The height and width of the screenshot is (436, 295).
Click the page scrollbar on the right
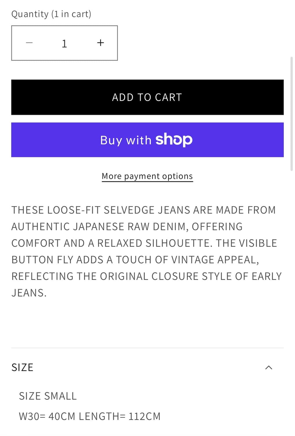pyautogui.click(x=292, y=113)
